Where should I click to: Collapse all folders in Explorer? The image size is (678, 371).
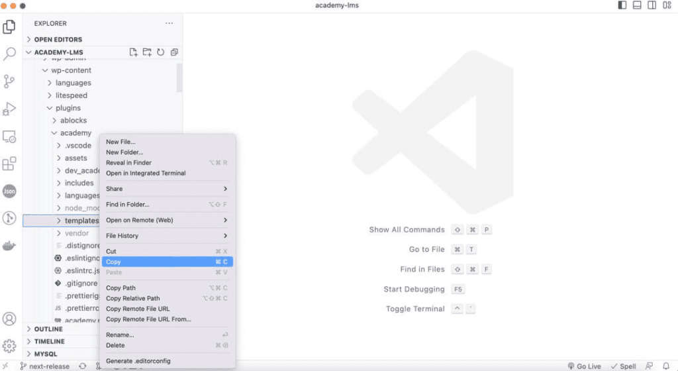pyautogui.click(x=174, y=52)
